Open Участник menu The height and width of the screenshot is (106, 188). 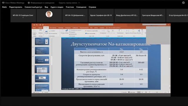[70, 7]
